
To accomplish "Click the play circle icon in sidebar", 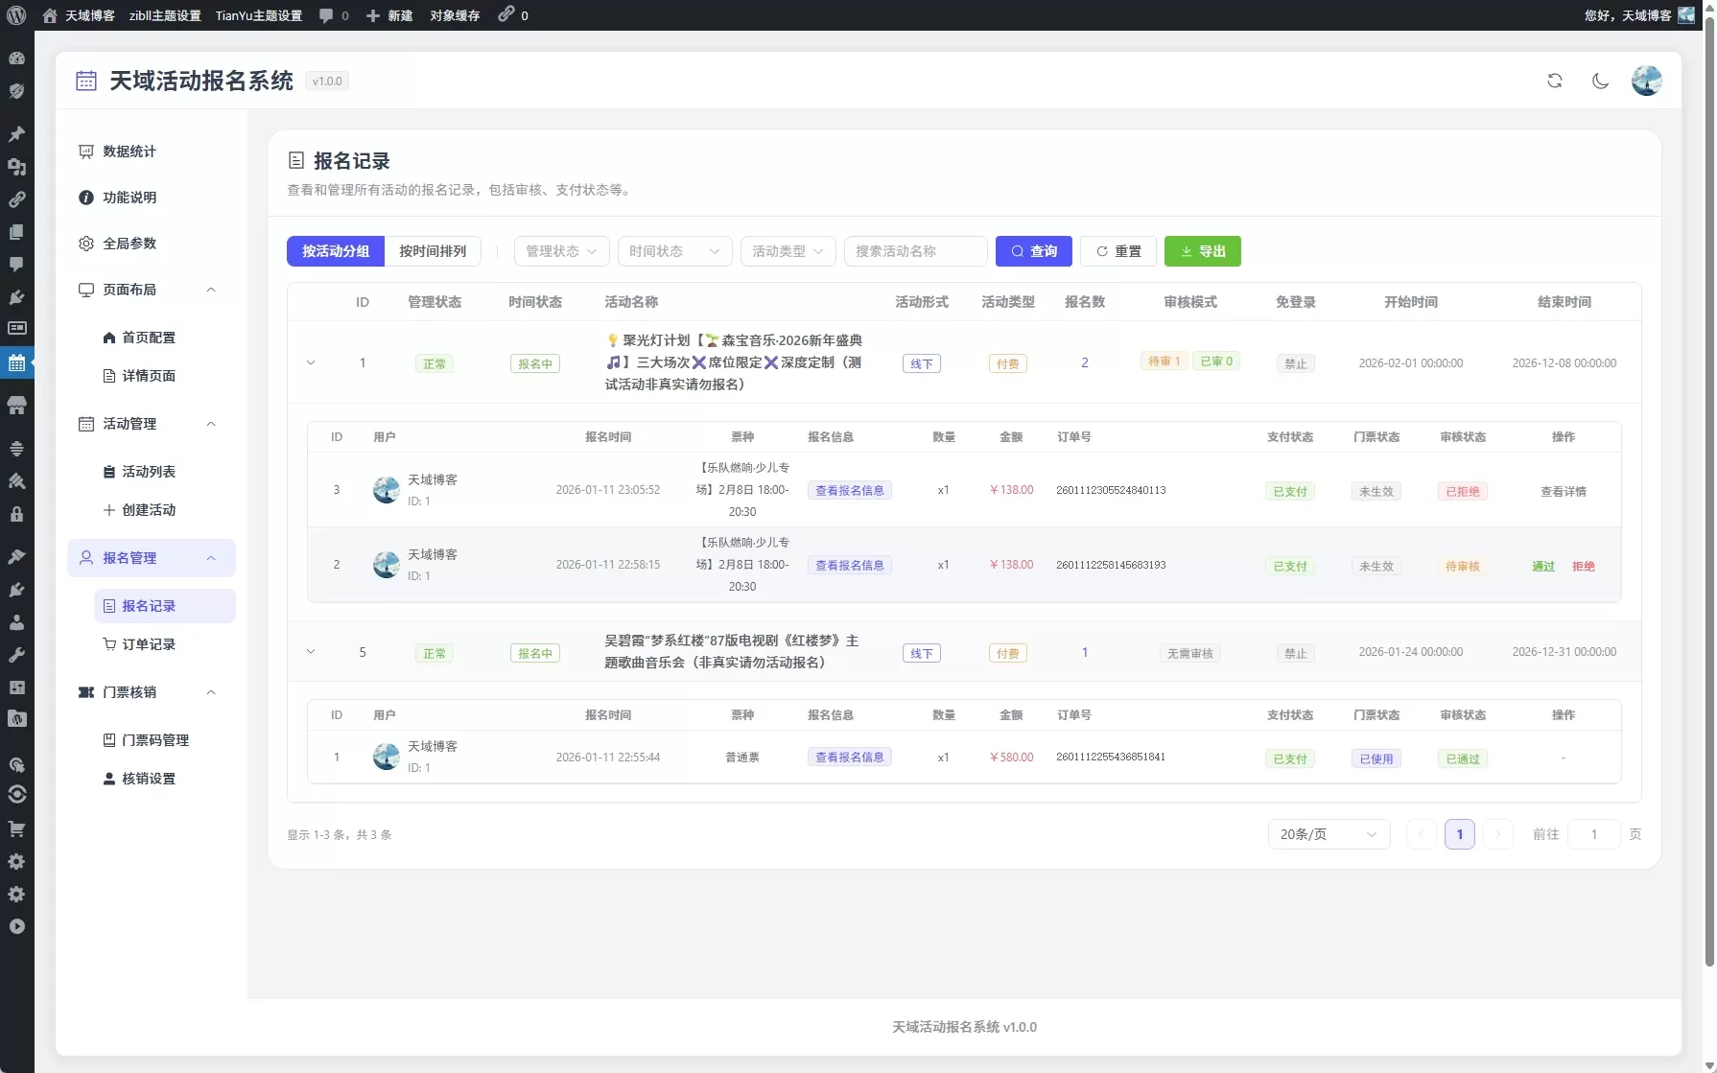I will pyautogui.click(x=16, y=926).
